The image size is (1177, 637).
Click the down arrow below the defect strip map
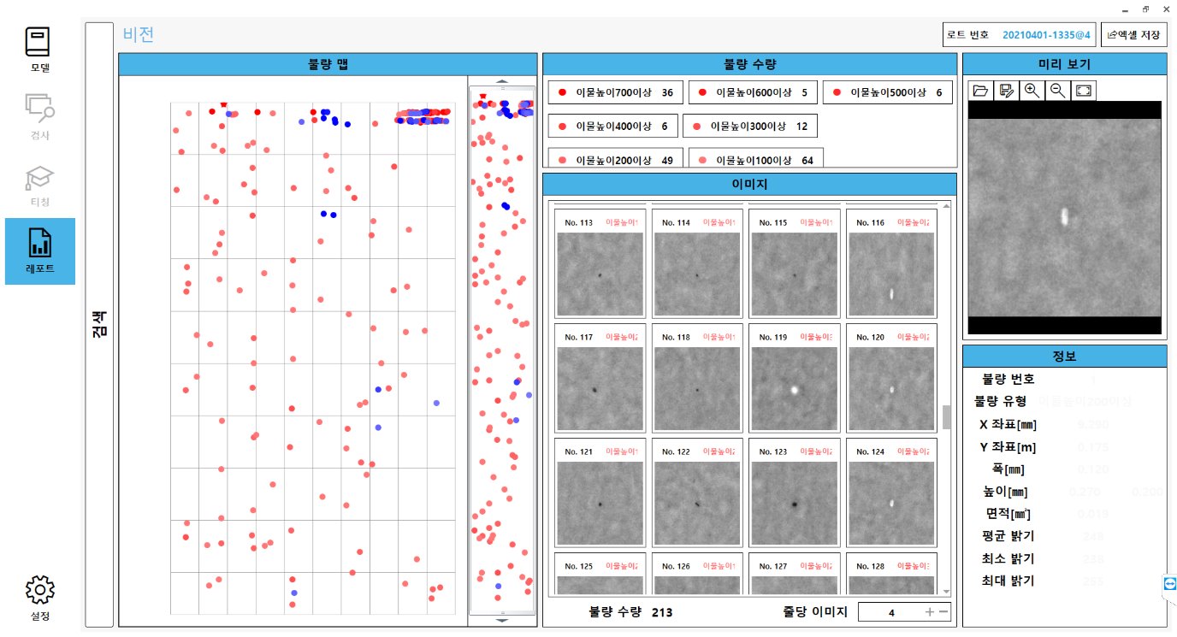(x=502, y=621)
